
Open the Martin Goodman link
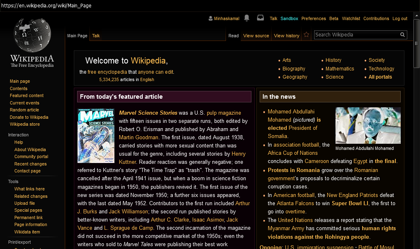pos(139,138)
